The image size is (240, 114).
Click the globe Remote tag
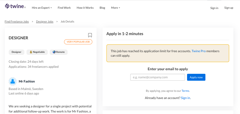[59, 52]
